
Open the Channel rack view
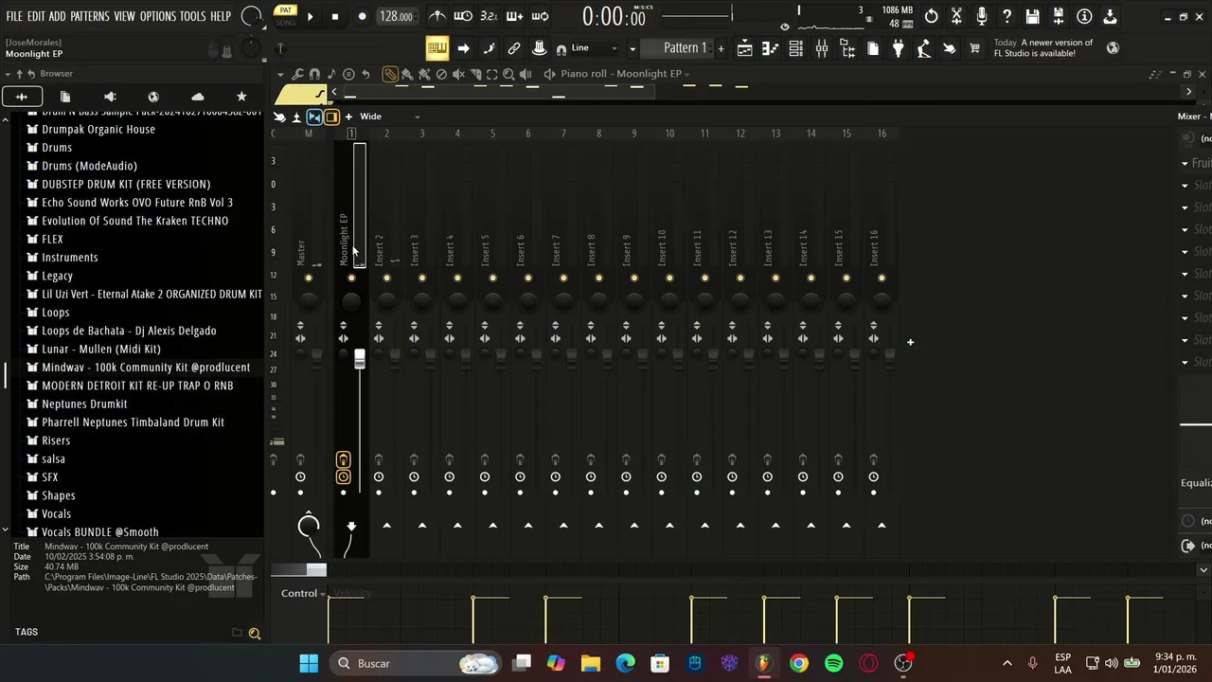tap(795, 48)
